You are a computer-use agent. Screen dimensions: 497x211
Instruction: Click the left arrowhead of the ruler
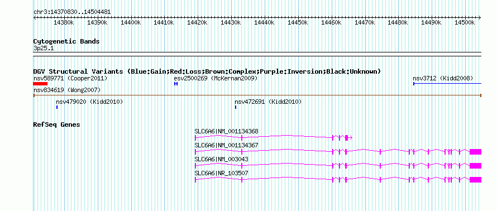coord(35,17)
